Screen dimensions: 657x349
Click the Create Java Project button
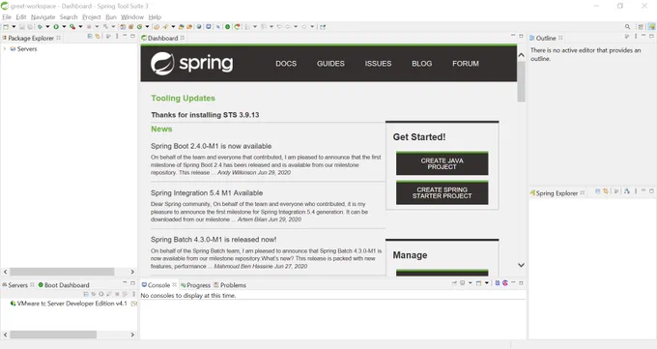[443, 163]
